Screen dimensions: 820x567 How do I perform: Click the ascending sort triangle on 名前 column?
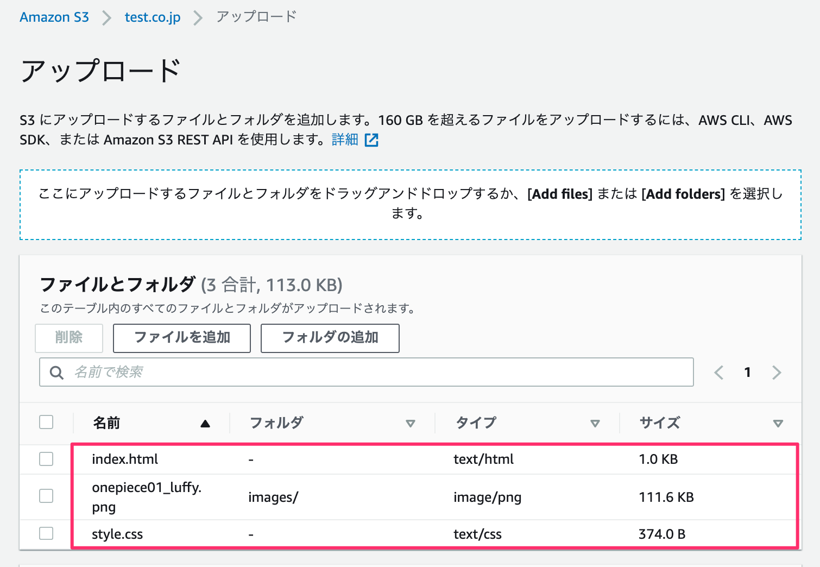click(205, 423)
